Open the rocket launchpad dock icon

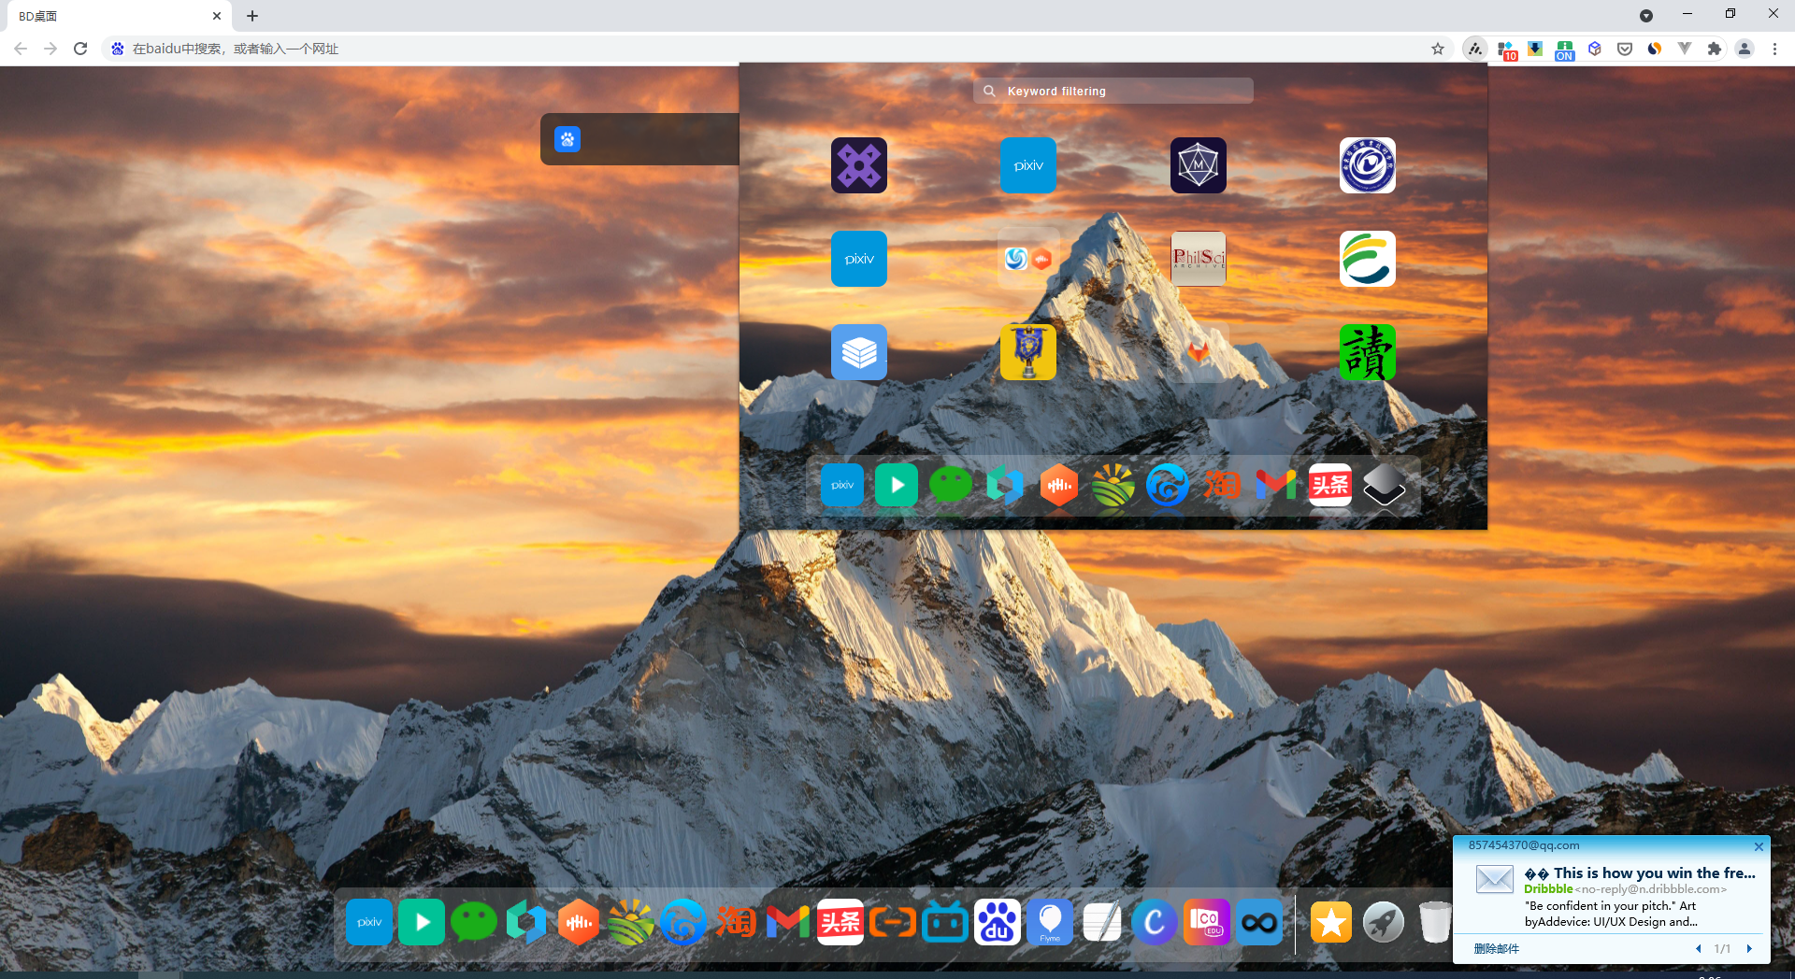click(x=1384, y=922)
